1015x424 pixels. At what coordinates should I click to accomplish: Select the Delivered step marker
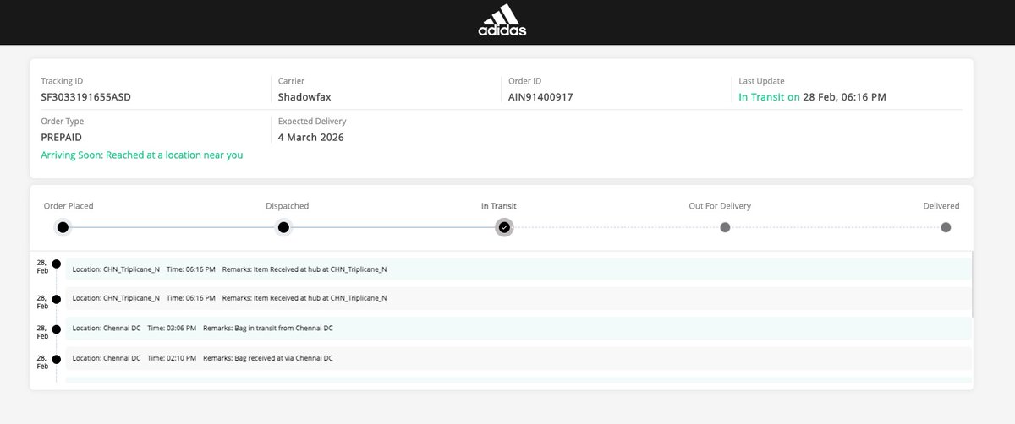tap(946, 227)
